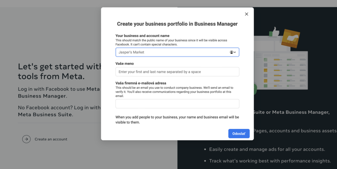Click the 'tools from Meta.' heading text
This screenshot has height=169, width=337.
(51, 76)
